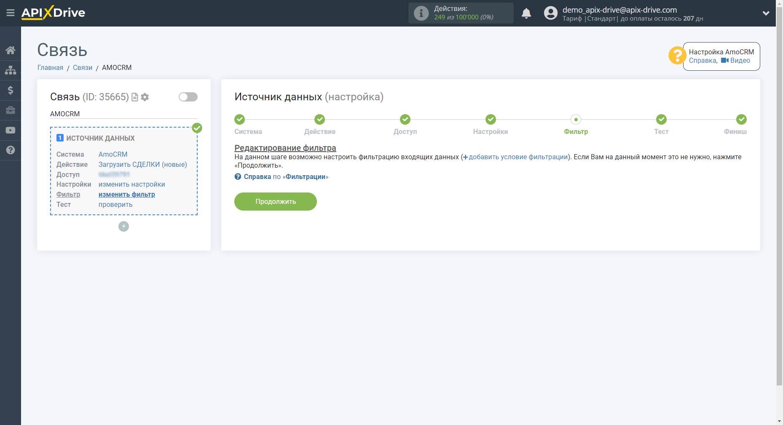
Task: Open Главная breadcrumb link
Action: pyautogui.click(x=50, y=68)
